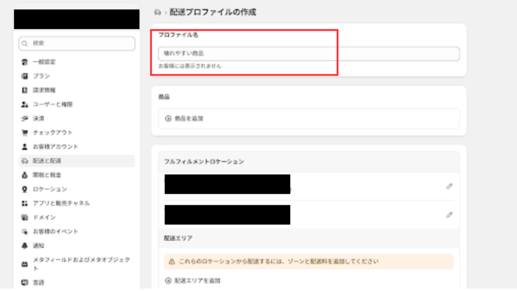Click the plus icon beside 配送エリアを追加

tap(168, 280)
